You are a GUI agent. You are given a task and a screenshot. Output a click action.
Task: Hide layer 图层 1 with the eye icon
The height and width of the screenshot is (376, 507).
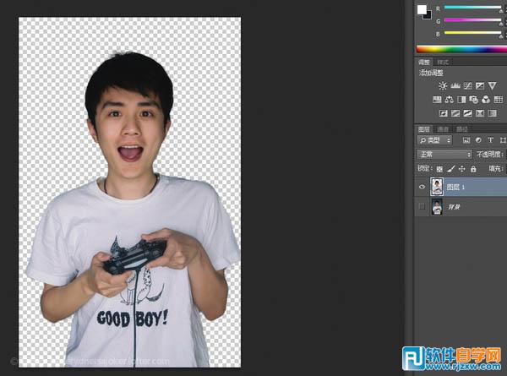click(x=422, y=187)
